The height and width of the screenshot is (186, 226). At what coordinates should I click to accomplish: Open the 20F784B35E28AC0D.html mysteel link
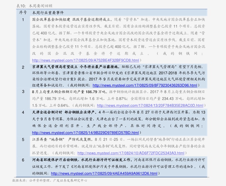tap(150, 106)
